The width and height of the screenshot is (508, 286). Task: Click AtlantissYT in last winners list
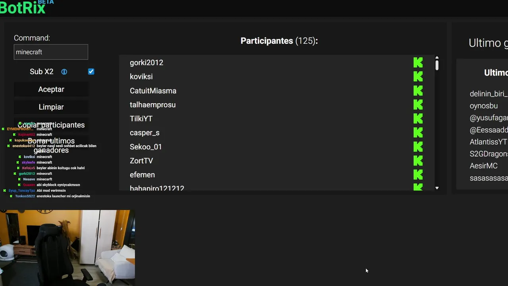[x=489, y=142]
